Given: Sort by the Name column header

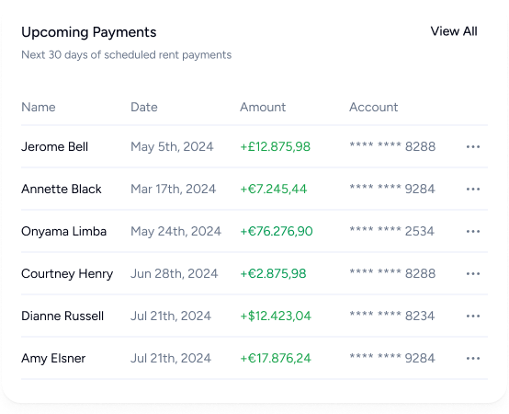Looking at the screenshot, I should (39, 108).
